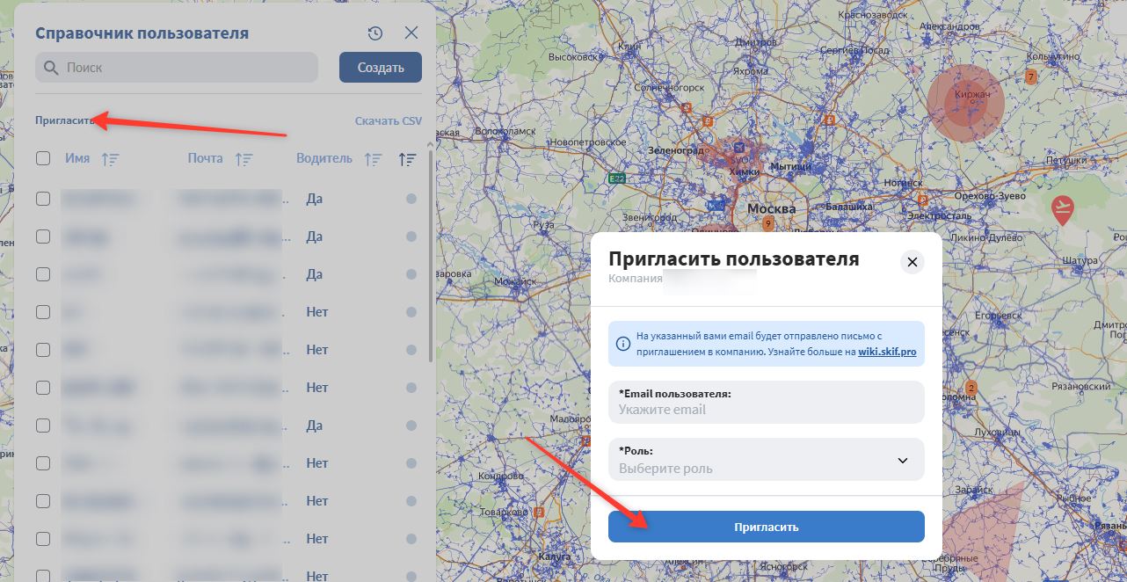Sort the list by Почта column
1127x582 pixels.
click(244, 159)
